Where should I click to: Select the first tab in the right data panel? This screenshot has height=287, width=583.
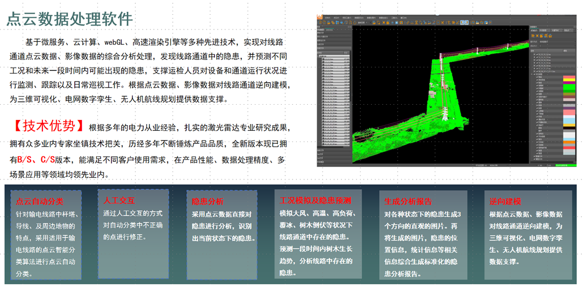point(533,31)
